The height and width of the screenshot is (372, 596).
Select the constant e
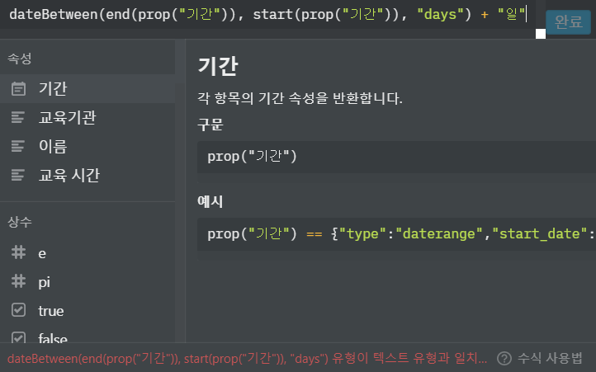coord(88,253)
